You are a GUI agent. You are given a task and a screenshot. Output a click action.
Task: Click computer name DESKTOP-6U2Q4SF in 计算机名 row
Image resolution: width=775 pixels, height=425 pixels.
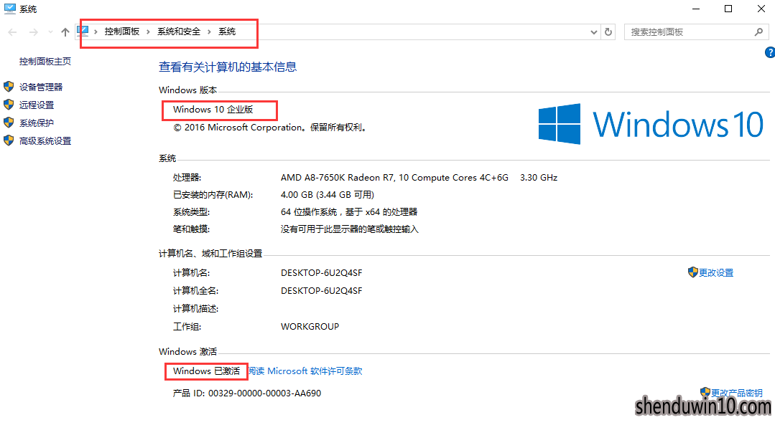pos(321,273)
